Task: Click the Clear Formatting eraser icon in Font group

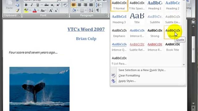Action: (65, 5)
